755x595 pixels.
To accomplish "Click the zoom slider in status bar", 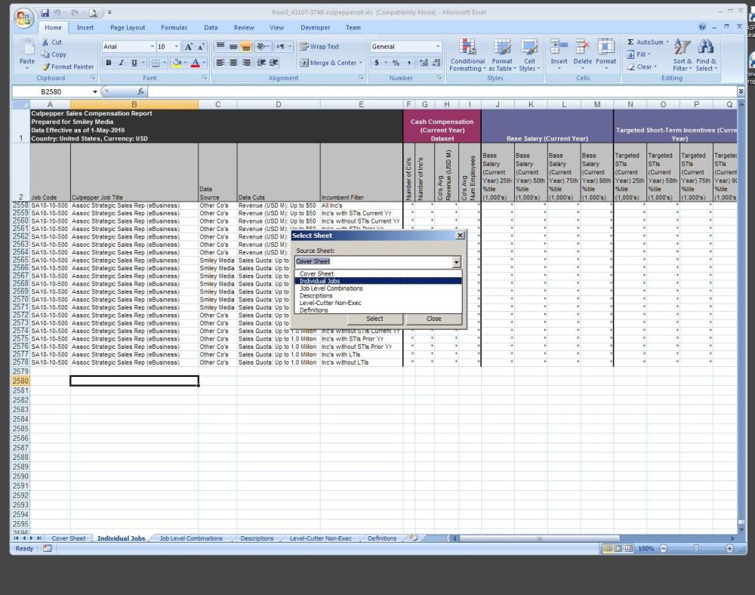I will pos(695,548).
